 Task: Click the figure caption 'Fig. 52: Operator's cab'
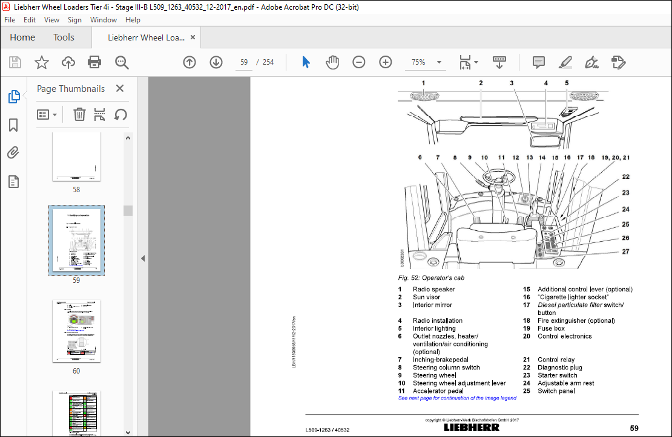431,278
